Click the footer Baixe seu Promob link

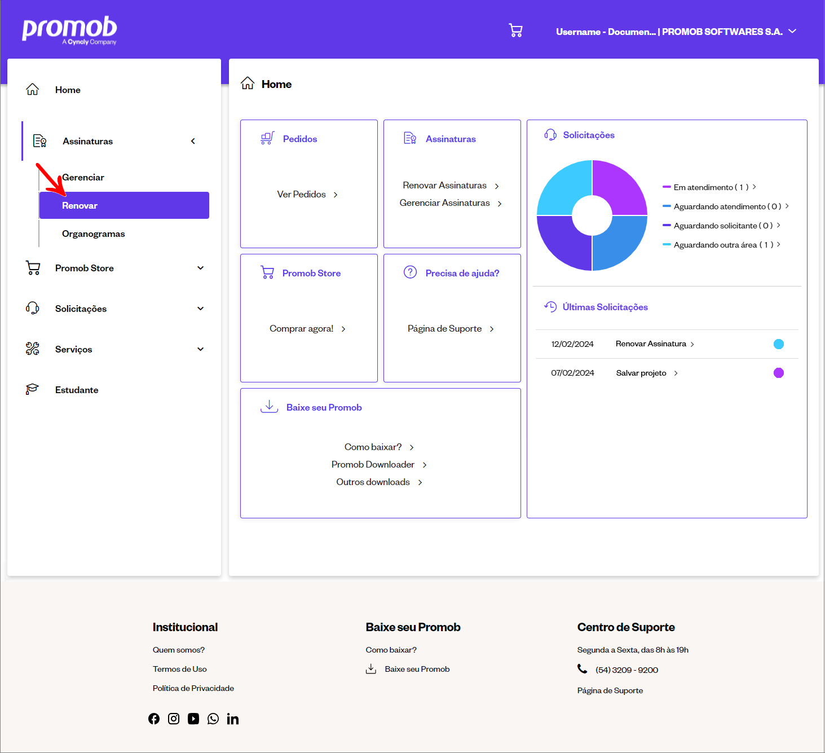click(x=417, y=669)
